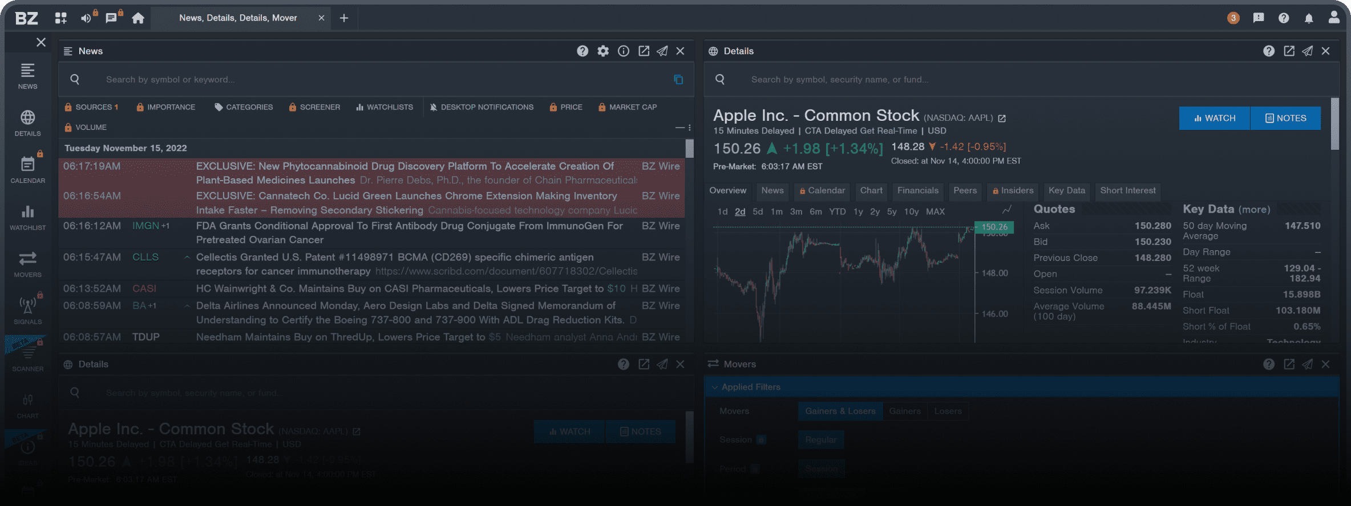Image resolution: width=1351 pixels, height=506 pixels.
Task: Open the user account profile icon
Action: [x=1334, y=17]
